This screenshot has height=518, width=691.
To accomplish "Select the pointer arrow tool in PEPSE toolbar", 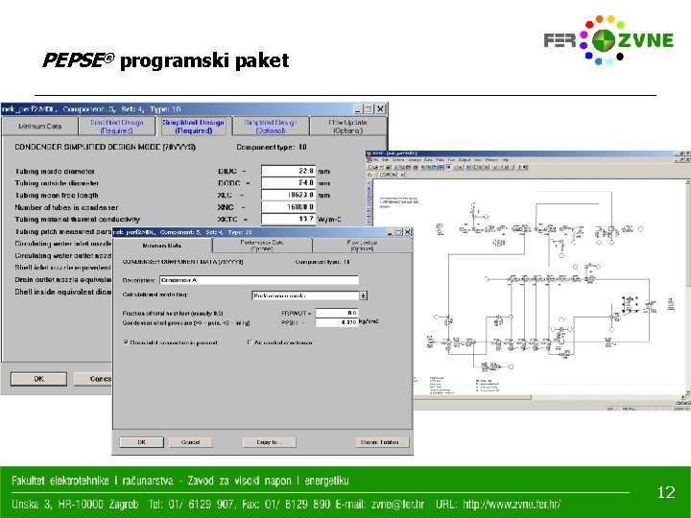I will 449,167.
